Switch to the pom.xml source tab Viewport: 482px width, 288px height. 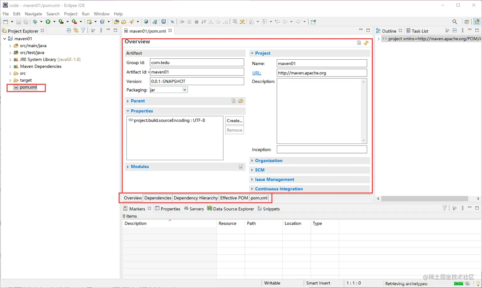point(259,198)
